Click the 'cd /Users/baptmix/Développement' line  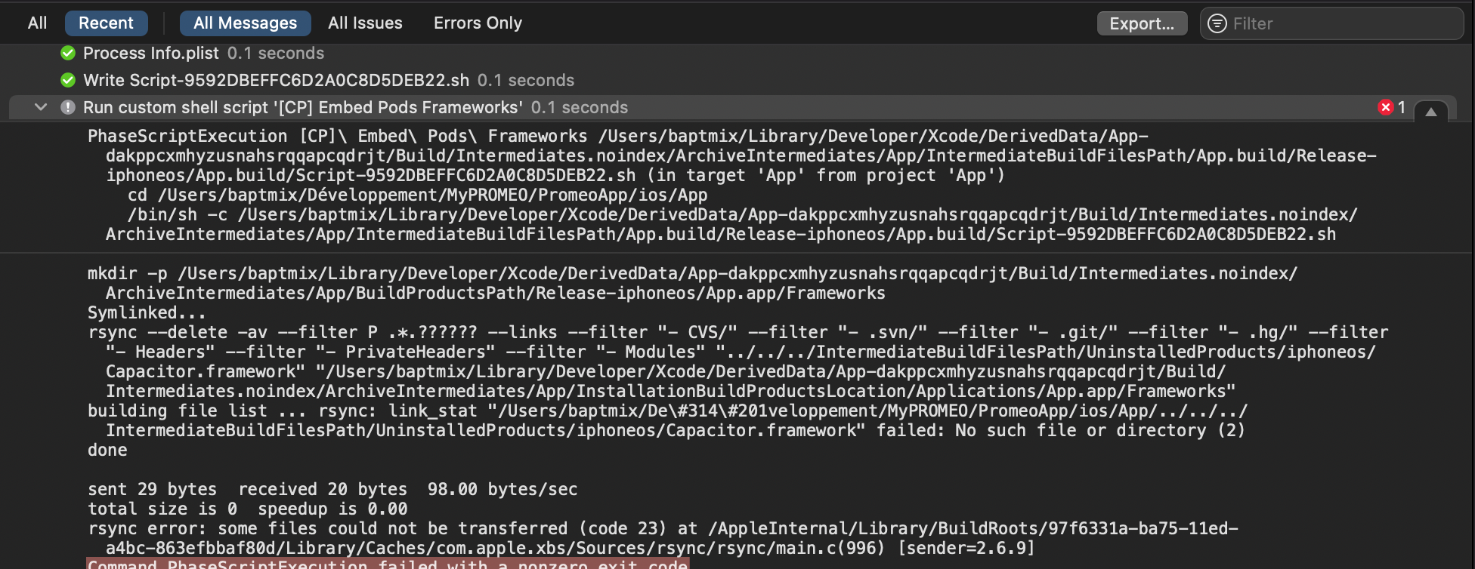click(x=417, y=195)
